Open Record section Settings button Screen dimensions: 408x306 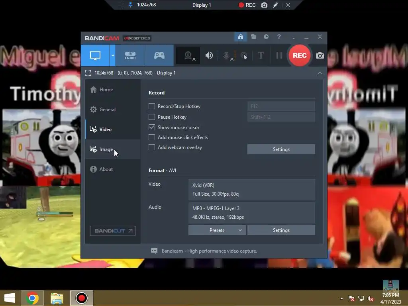[281, 149]
